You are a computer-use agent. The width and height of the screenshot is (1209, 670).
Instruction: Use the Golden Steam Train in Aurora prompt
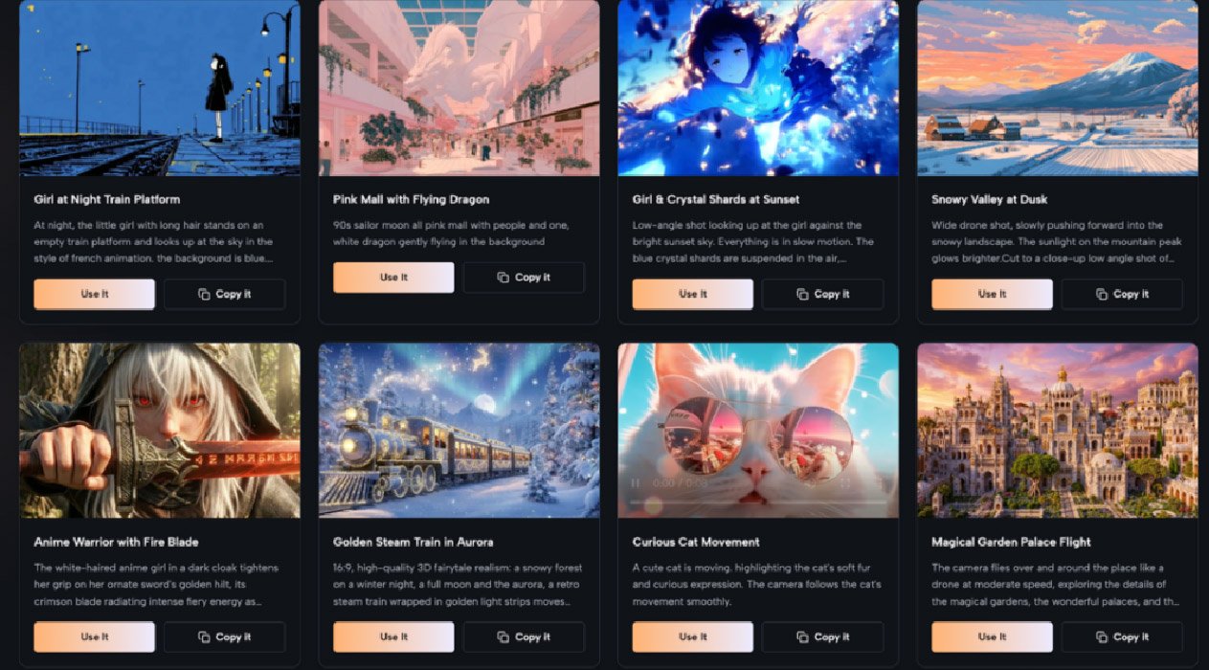pos(393,636)
